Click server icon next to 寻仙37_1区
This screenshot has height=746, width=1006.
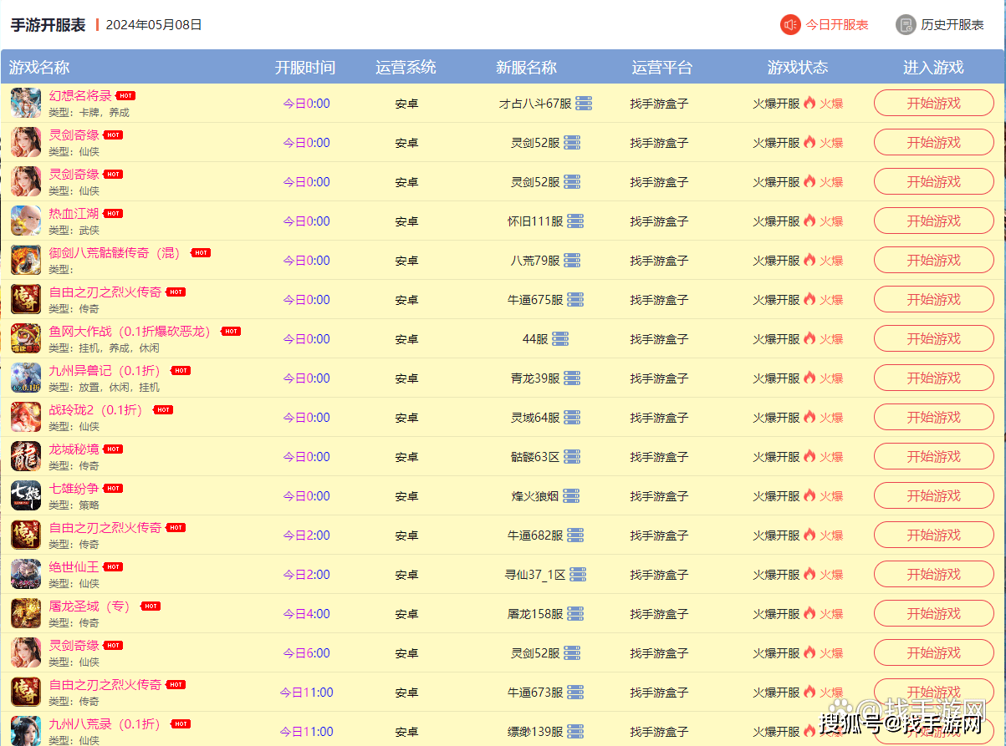pos(578,575)
